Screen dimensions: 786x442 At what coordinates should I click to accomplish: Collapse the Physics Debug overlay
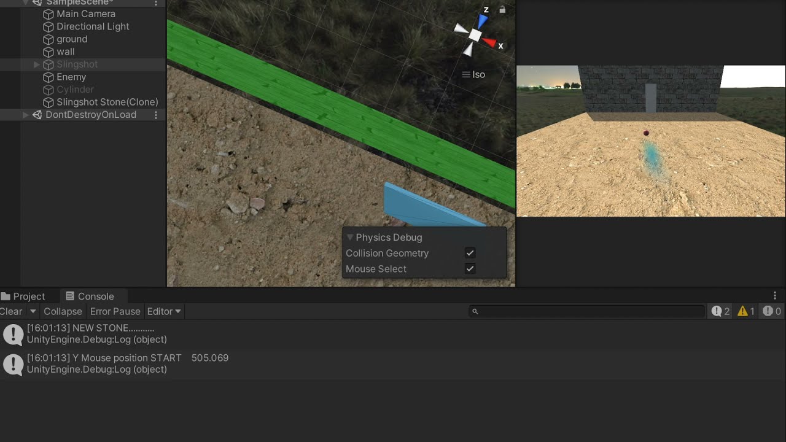click(x=350, y=238)
